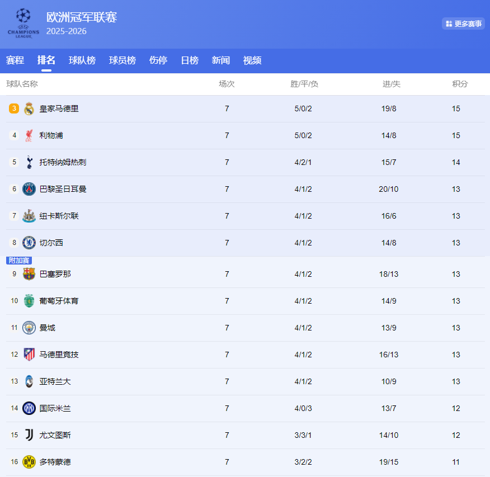Click Newcastle's 16/6 goals value
490x477 pixels.
(389, 216)
